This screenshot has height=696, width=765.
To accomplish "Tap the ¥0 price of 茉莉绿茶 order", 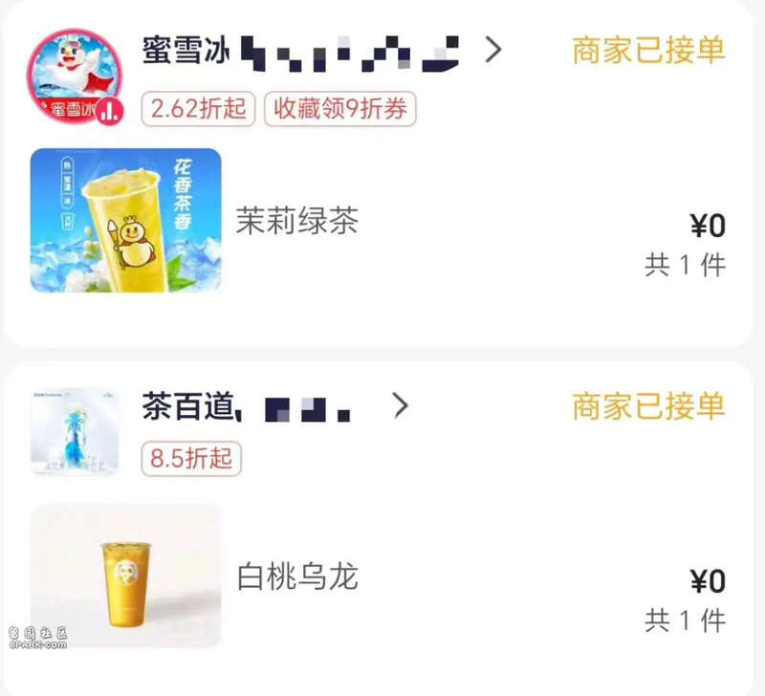I will pos(708,226).
